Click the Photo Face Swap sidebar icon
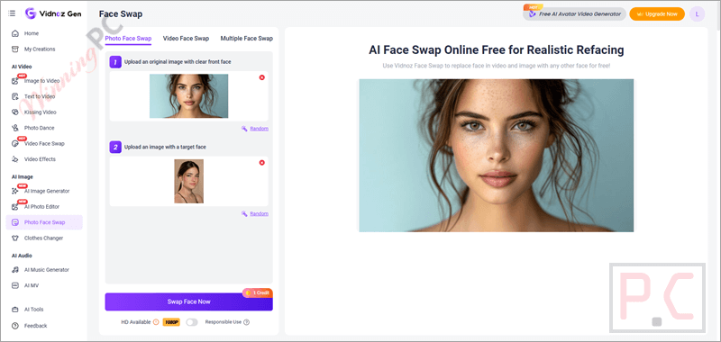This screenshot has width=721, height=342. tap(15, 222)
